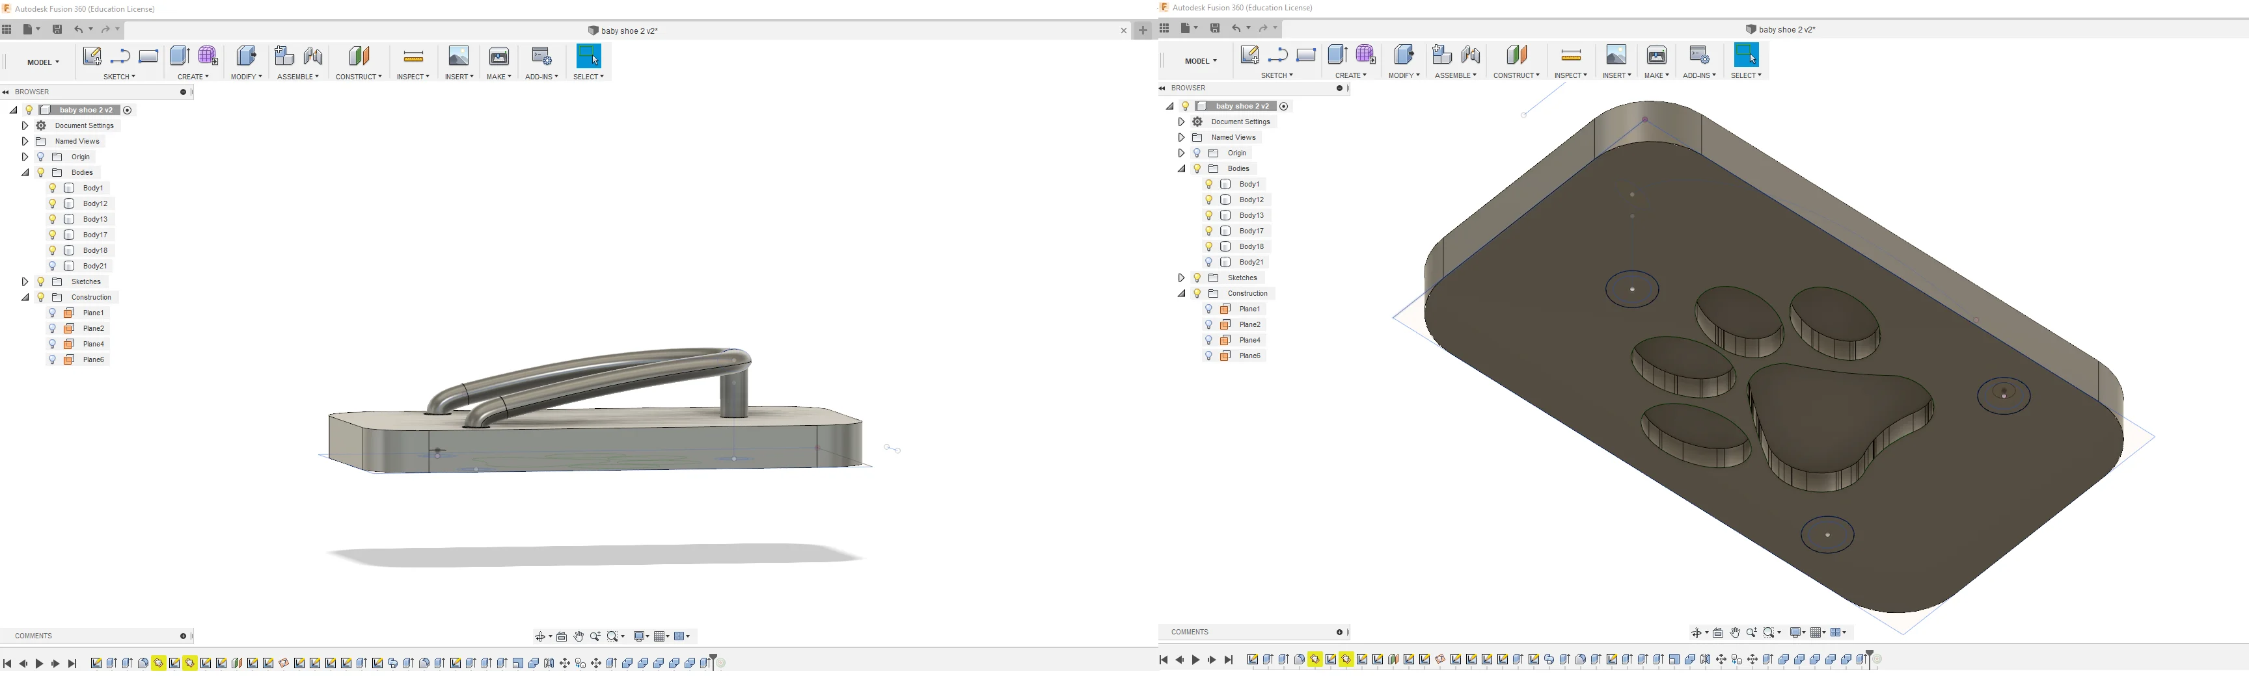Viewport: 2249px width, 676px height.
Task: Toggle Plane1 lightbulb visibility in left window
Action: [x=52, y=313]
